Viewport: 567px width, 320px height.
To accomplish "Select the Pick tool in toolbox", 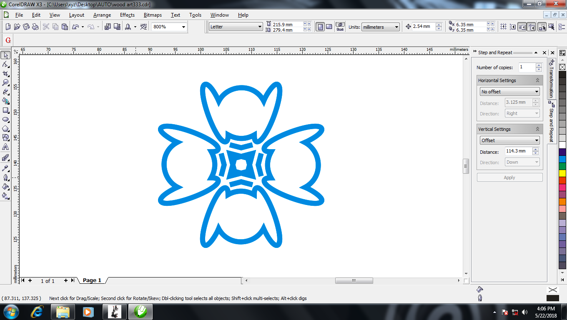I will point(5,55).
